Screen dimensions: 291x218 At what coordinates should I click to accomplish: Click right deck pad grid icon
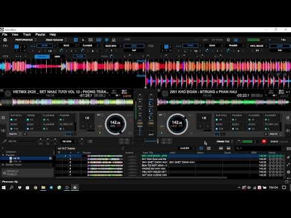tap(287, 117)
